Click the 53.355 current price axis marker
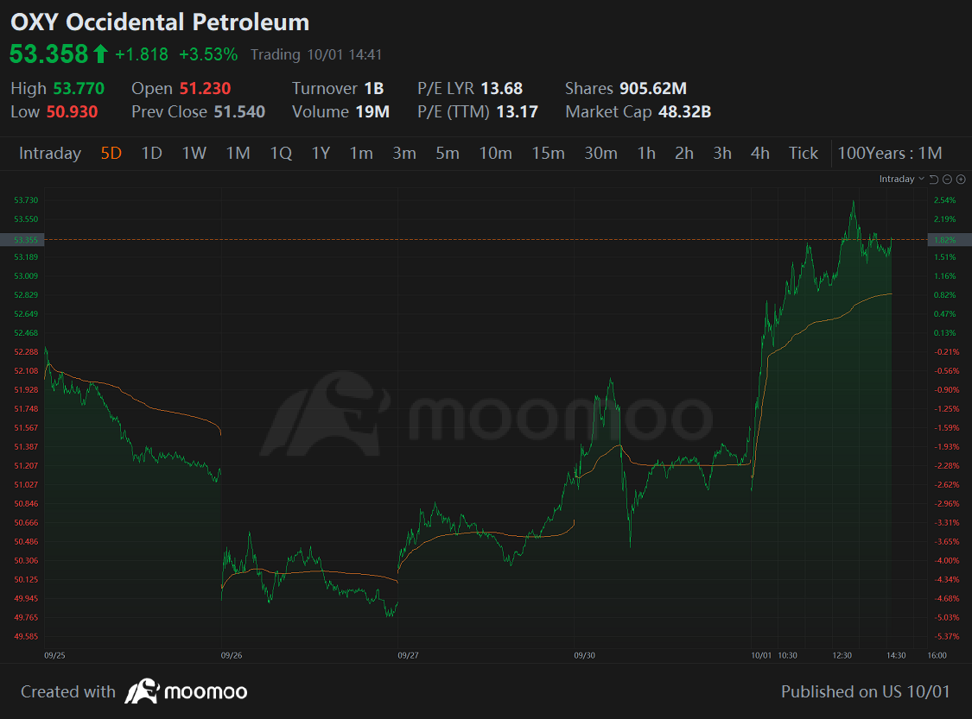This screenshot has width=972, height=719. [x=22, y=240]
